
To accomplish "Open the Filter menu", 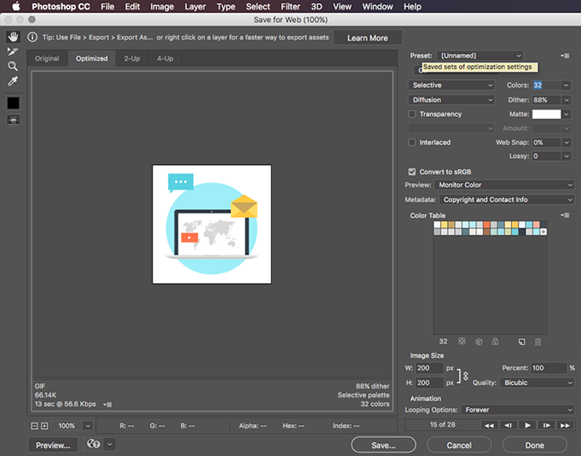I will coord(290,7).
